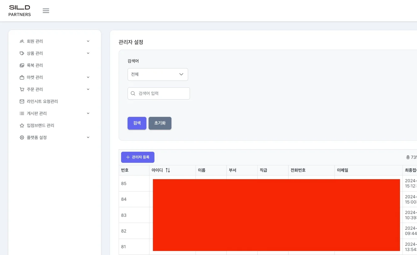Click the 이메일 column header
Screen dimensions: 417x255
coord(343,170)
